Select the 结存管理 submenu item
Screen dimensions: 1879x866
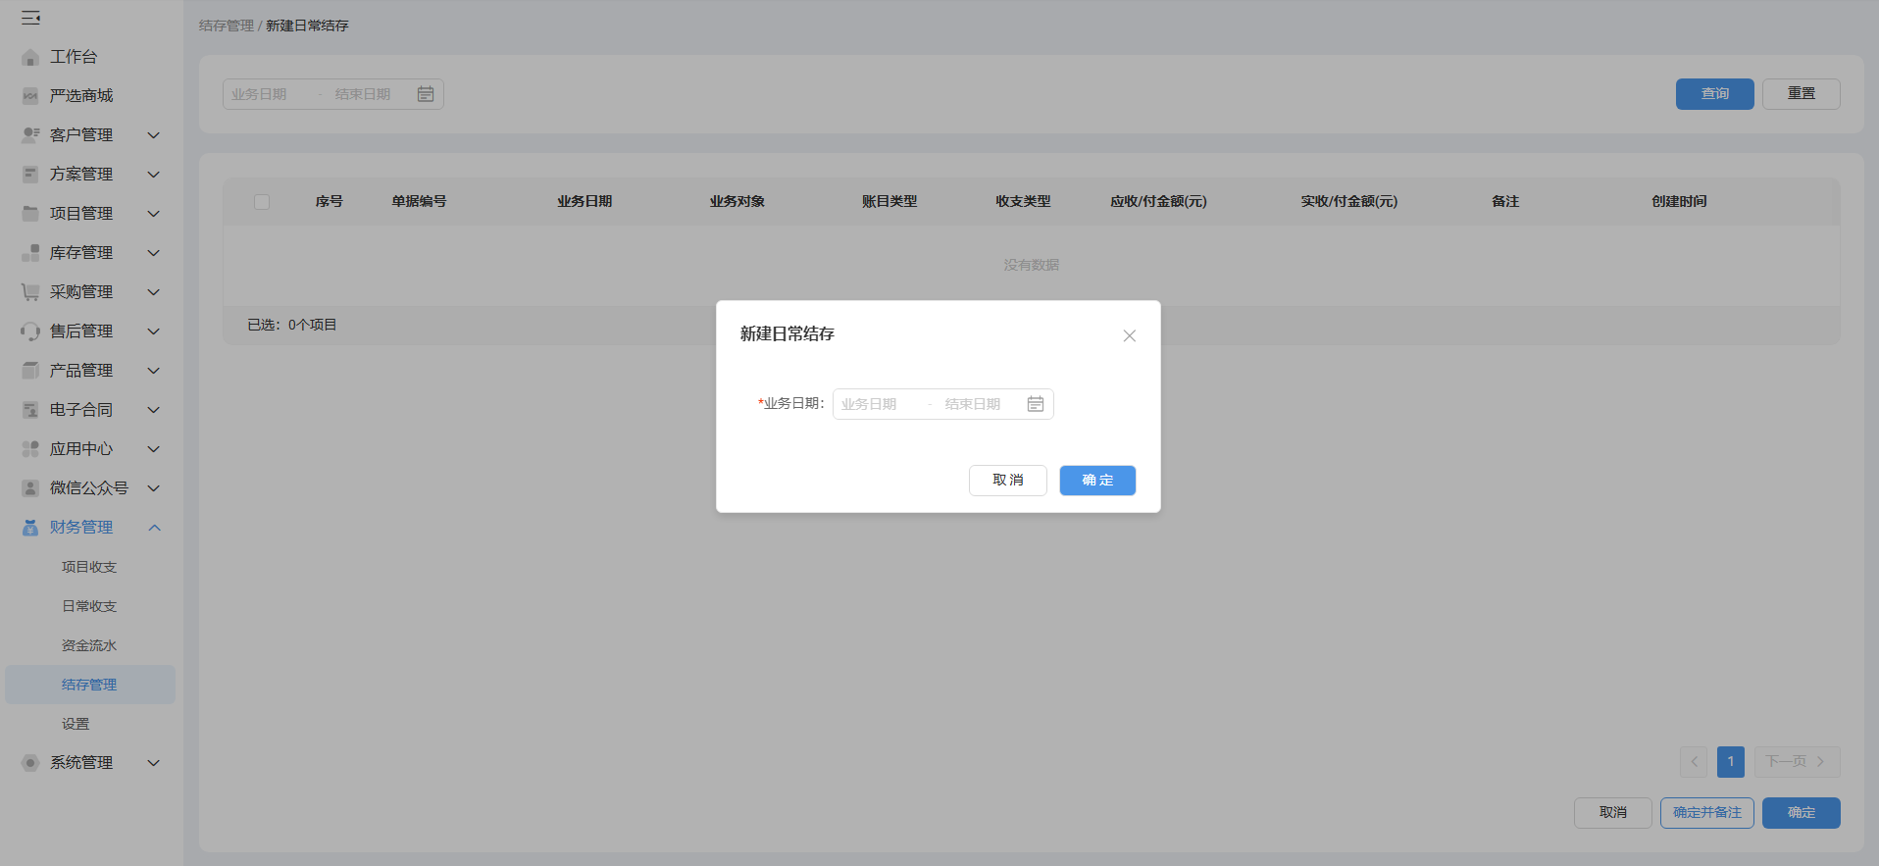[x=90, y=685]
